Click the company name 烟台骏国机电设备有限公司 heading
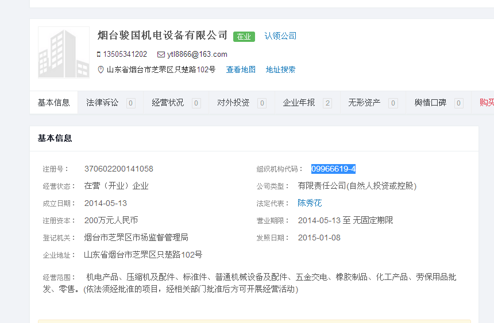This screenshot has width=494, height=323. [163, 36]
